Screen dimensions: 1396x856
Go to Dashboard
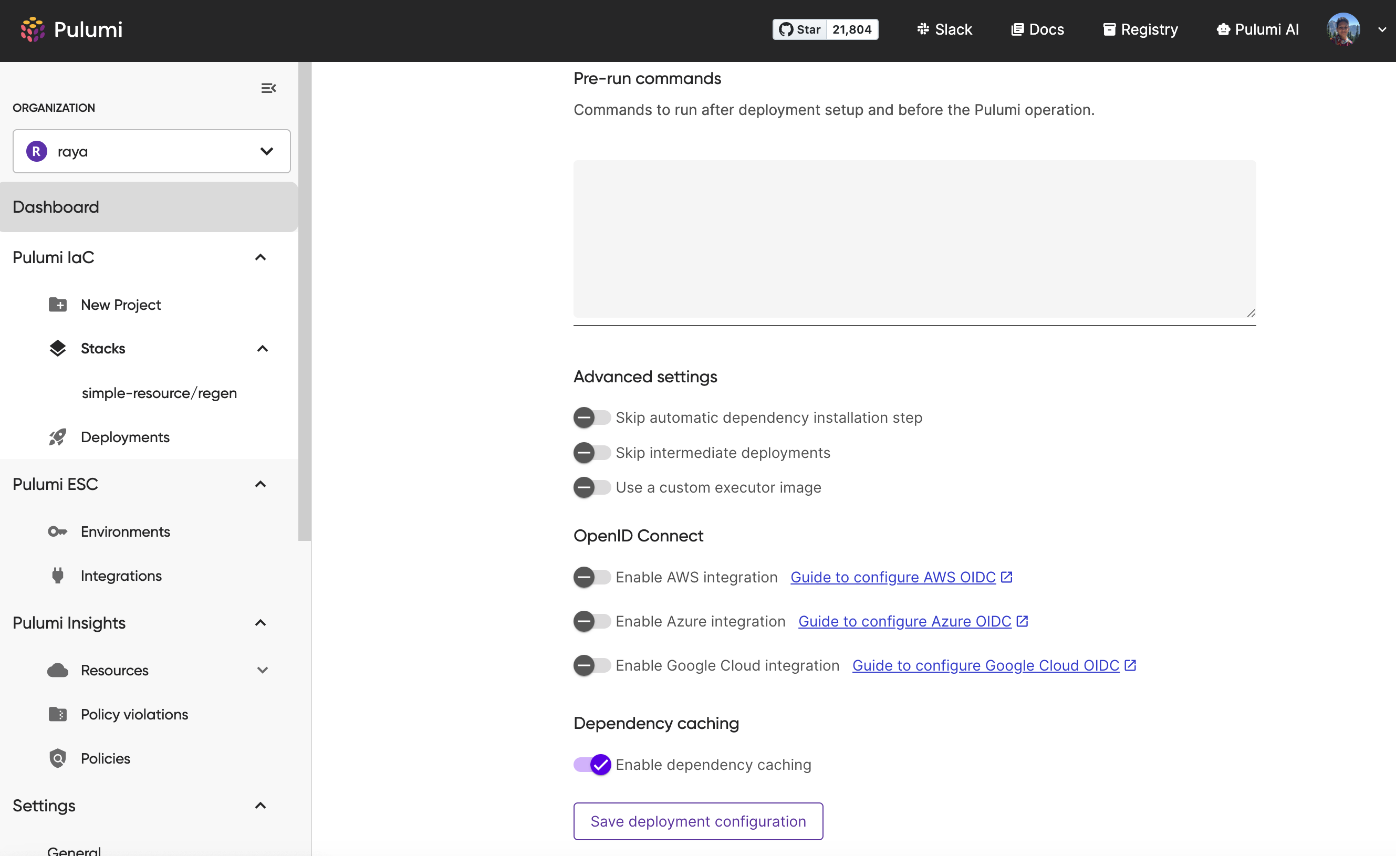pyautogui.click(x=149, y=207)
